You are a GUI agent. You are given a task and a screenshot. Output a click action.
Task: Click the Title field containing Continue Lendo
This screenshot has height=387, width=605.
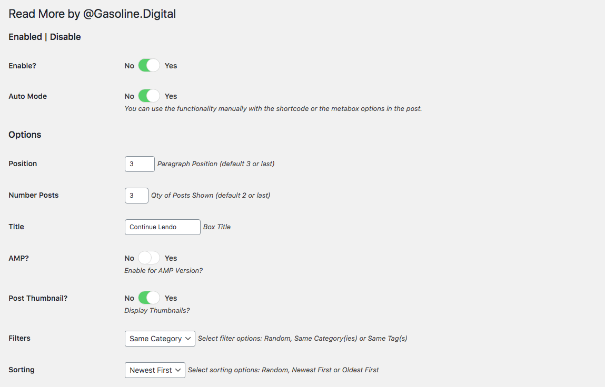pos(162,227)
